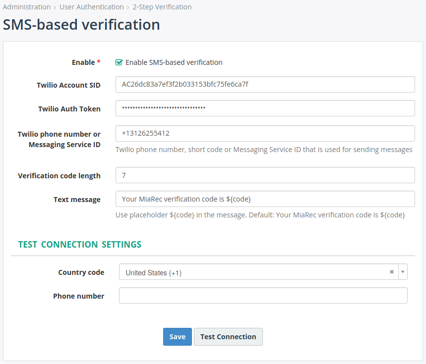Click the 'Phone number' label
The height and width of the screenshot is (364, 426).
pyautogui.click(x=78, y=296)
